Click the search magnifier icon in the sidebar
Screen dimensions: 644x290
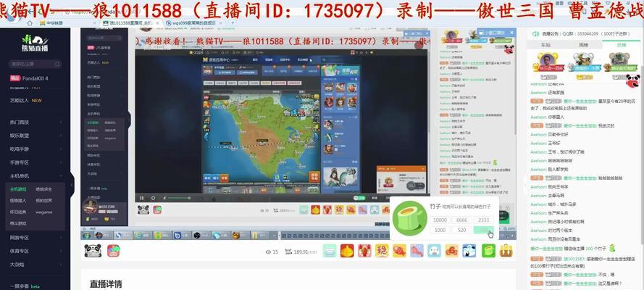click(57, 64)
